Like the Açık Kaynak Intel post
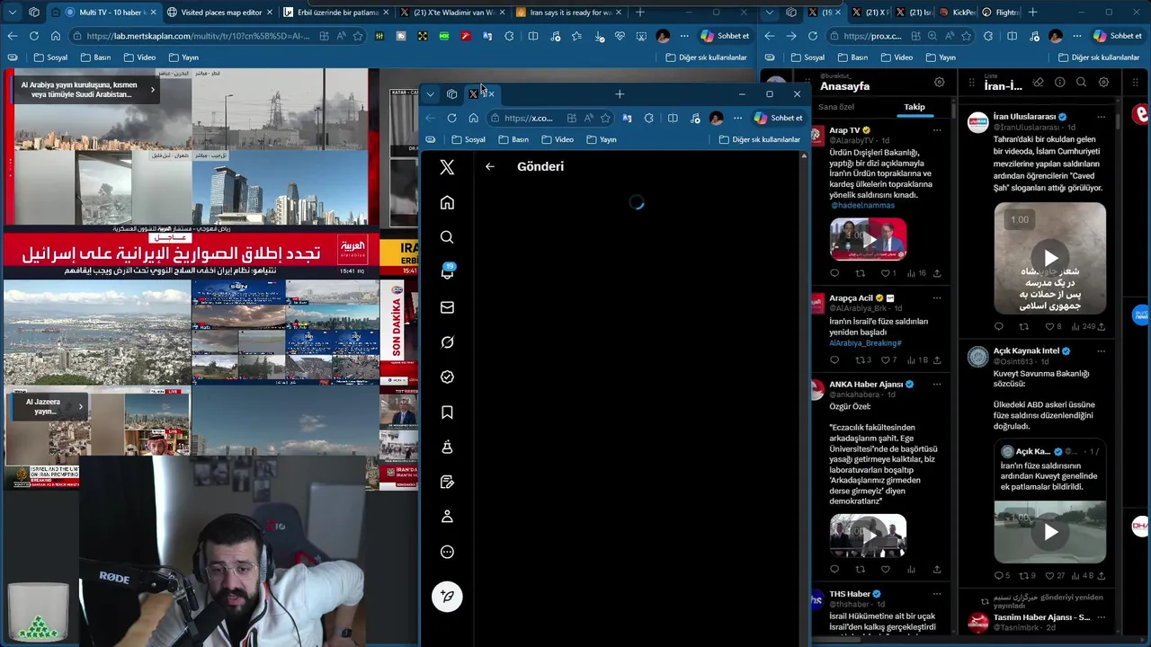 tap(1048, 576)
